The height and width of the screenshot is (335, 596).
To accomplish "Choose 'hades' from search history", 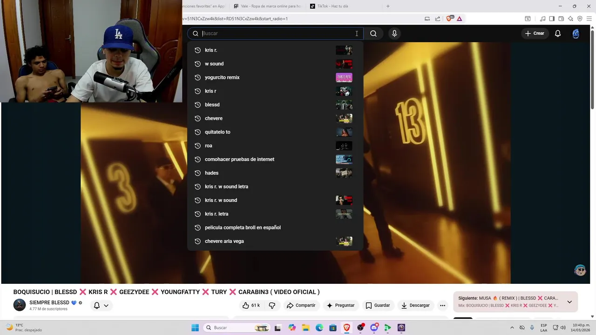I will pyautogui.click(x=275, y=173).
